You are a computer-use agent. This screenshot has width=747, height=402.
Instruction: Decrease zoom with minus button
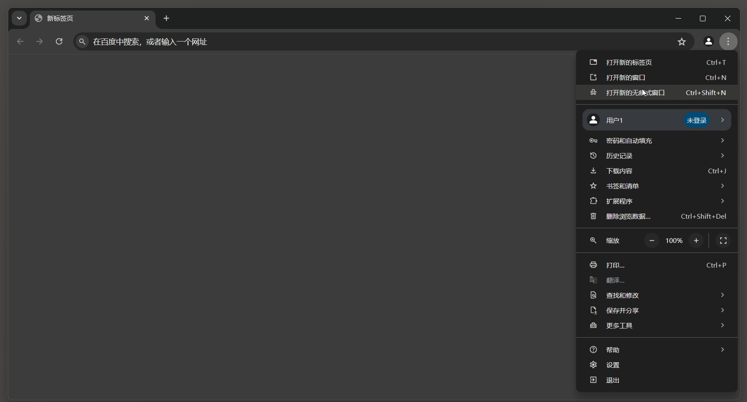[x=652, y=240]
